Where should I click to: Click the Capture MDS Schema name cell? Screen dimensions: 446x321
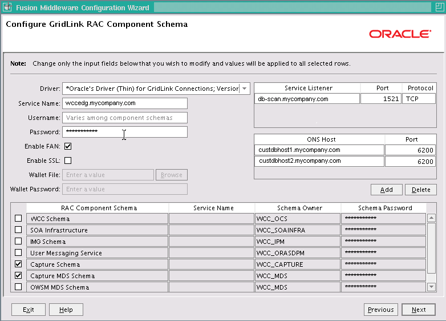[x=98, y=276]
